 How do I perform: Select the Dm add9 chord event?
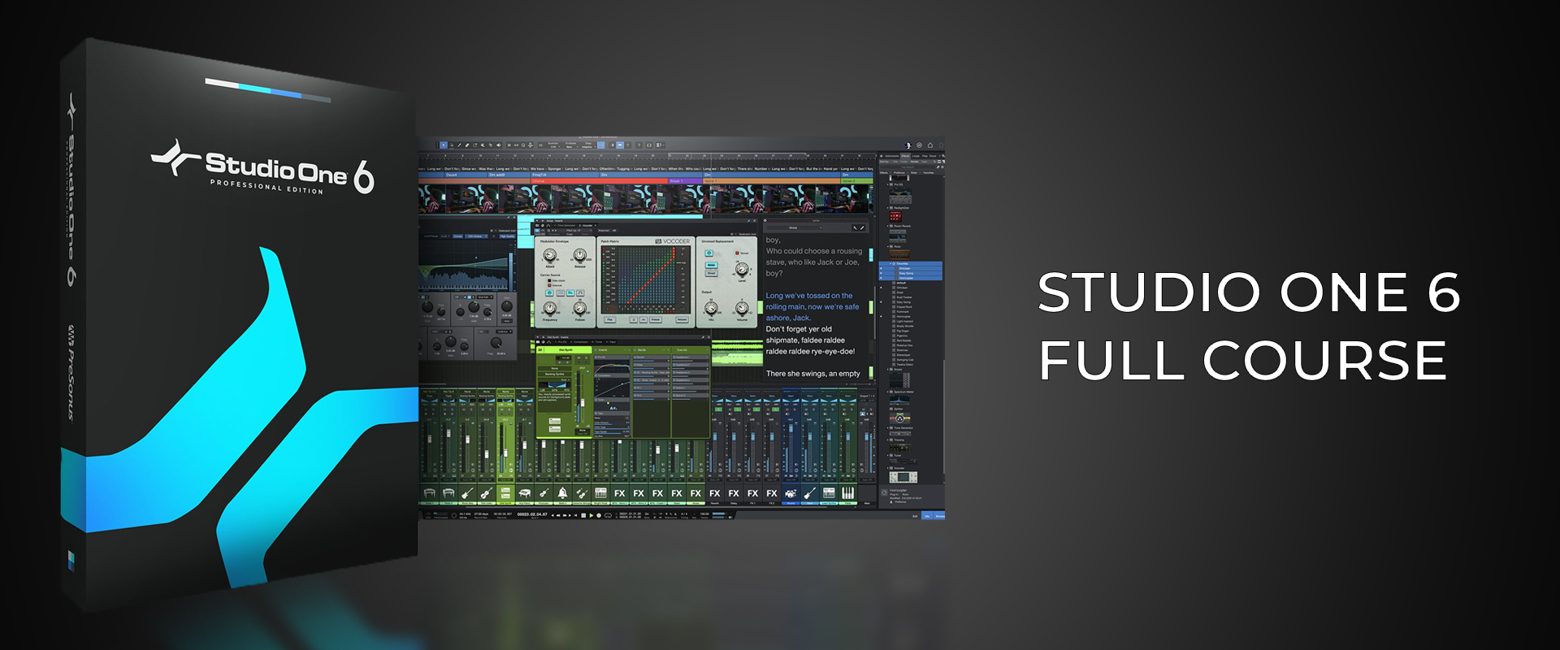pyautogui.click(x=509, y=175)
